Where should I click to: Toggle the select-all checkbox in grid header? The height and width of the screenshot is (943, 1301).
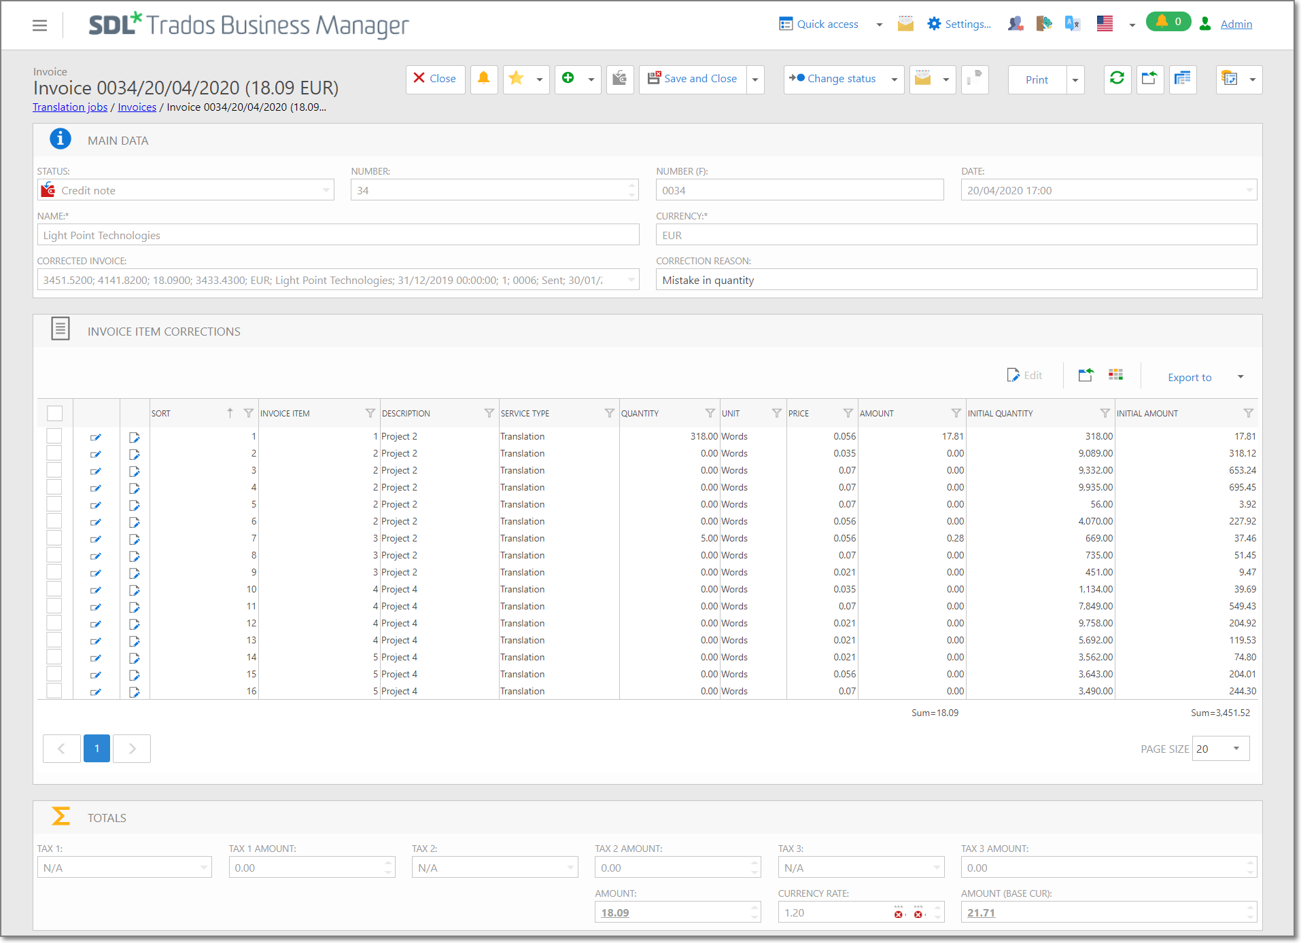[x=55, y=413]
